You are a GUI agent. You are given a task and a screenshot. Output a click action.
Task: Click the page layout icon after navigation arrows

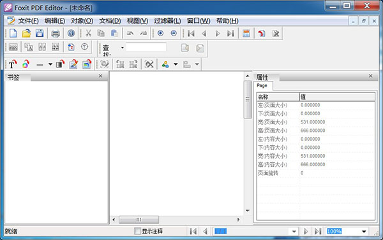coord(246,33)
